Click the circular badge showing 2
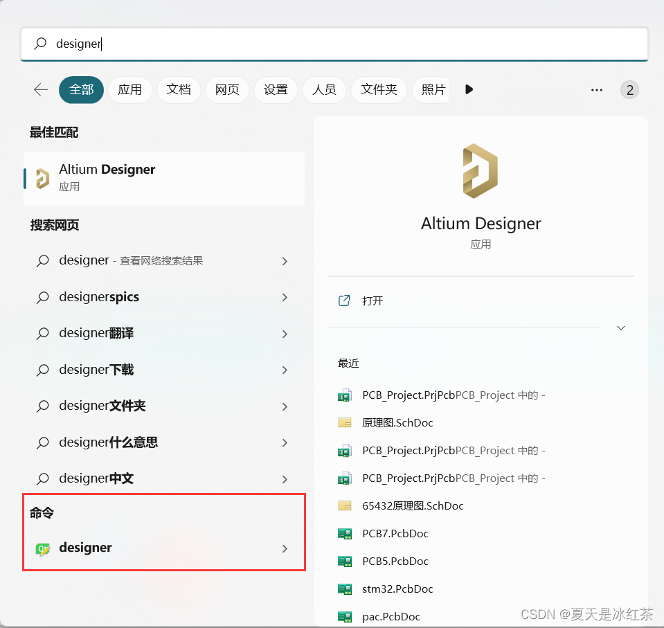The width and height of the screenshot is (664, 628). point(629,90)
